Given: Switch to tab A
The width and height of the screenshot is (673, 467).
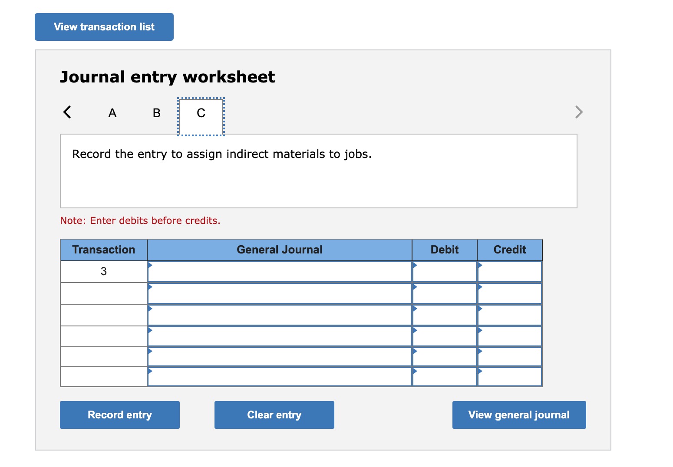Looking at the screenshot, I should coord(112,113).
